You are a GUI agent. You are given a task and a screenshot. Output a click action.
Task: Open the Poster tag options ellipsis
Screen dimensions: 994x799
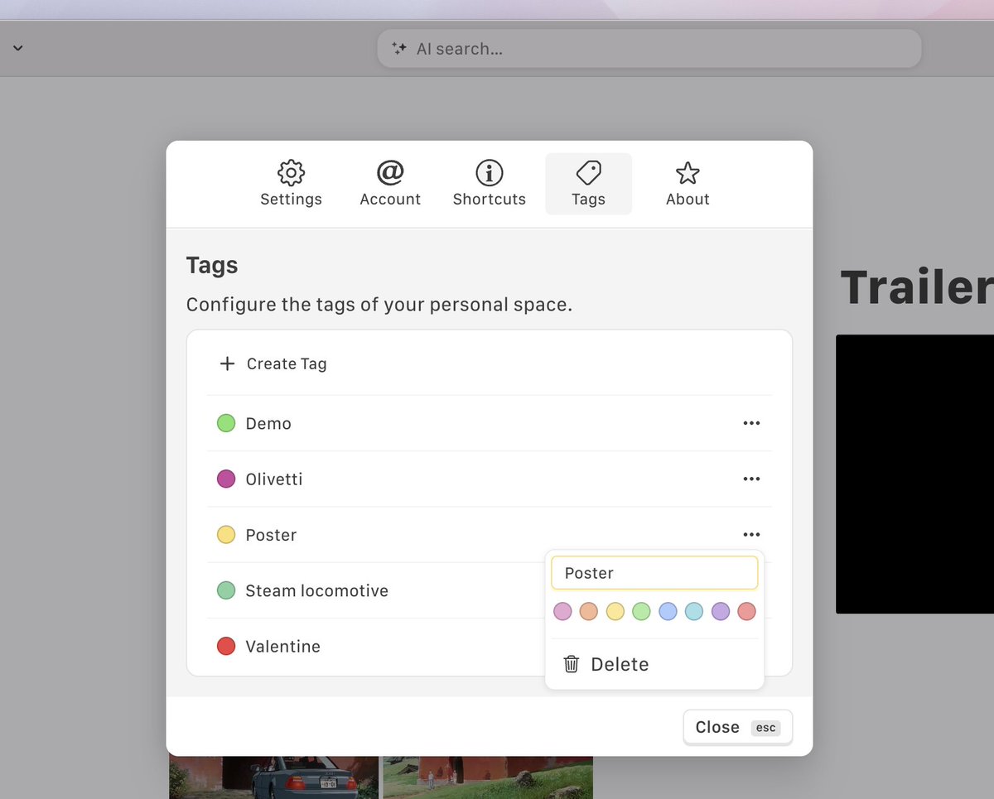751,534
